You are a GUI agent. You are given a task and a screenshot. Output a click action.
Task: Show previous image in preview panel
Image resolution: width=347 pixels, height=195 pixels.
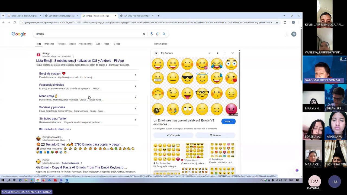[x=210, y=53]
